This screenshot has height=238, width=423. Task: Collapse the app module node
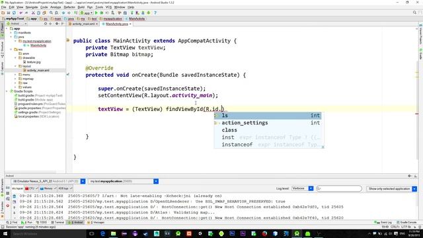point(7,28)
